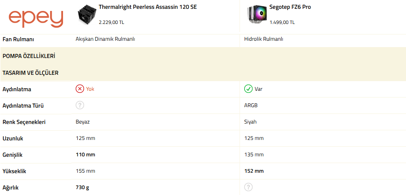Click the 730 g weight value
Screen dimensions: 406x195
82,187
